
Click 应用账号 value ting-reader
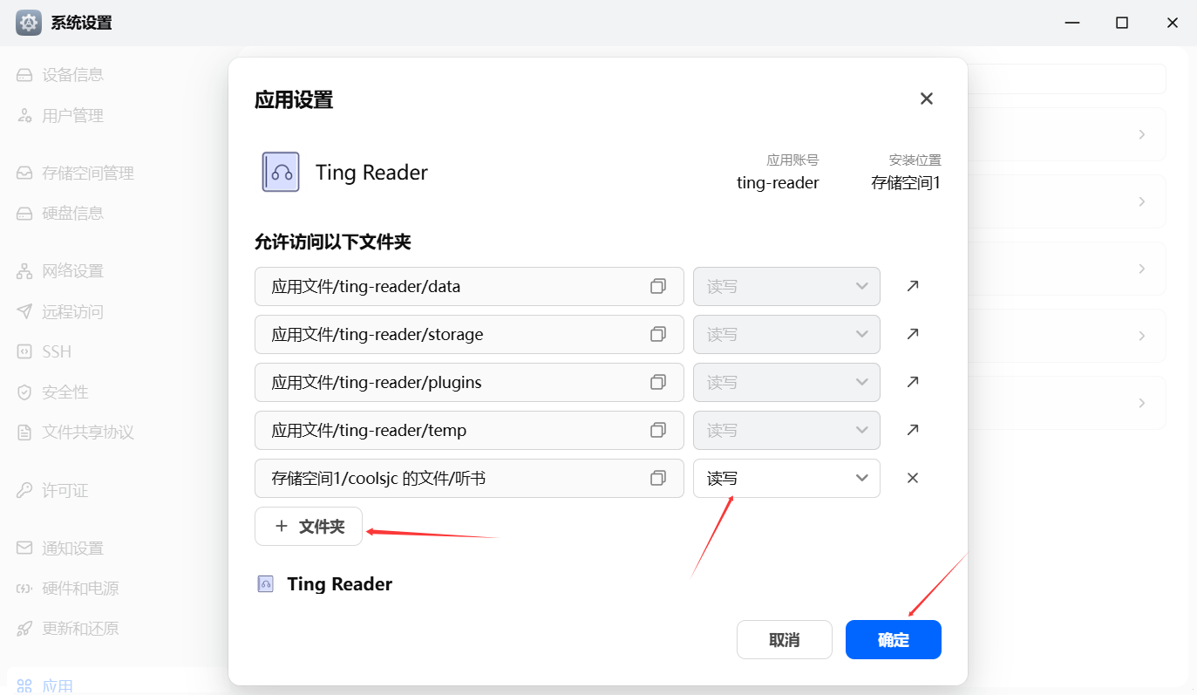[x=778, y=182]
